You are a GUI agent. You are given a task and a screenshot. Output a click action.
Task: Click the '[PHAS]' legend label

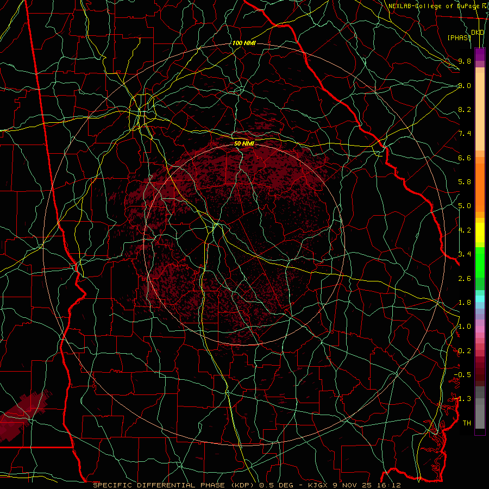(459, 37)
